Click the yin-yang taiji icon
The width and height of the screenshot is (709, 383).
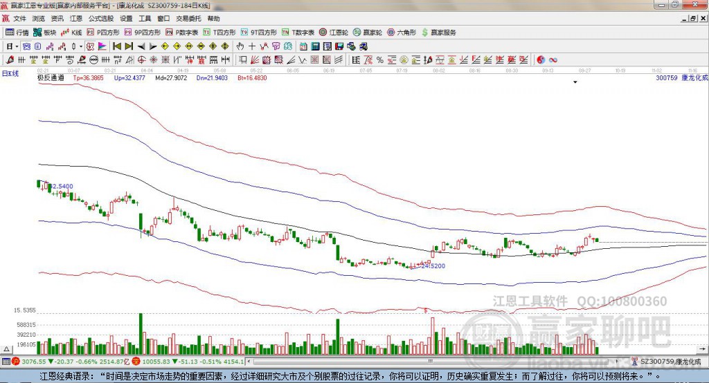541,60
